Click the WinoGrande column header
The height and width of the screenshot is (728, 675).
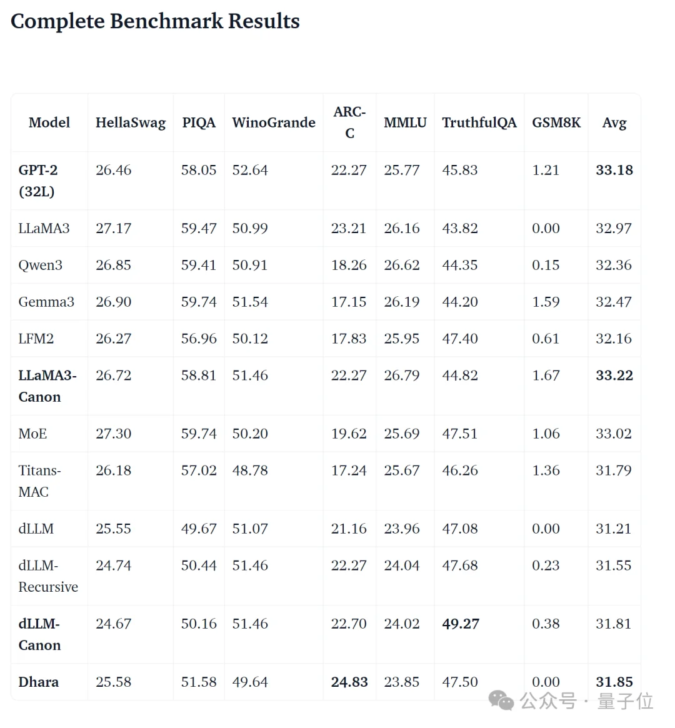click(x=274, y=122)
